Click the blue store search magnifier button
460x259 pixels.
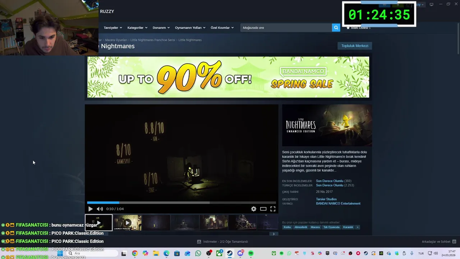coord(336,28)
